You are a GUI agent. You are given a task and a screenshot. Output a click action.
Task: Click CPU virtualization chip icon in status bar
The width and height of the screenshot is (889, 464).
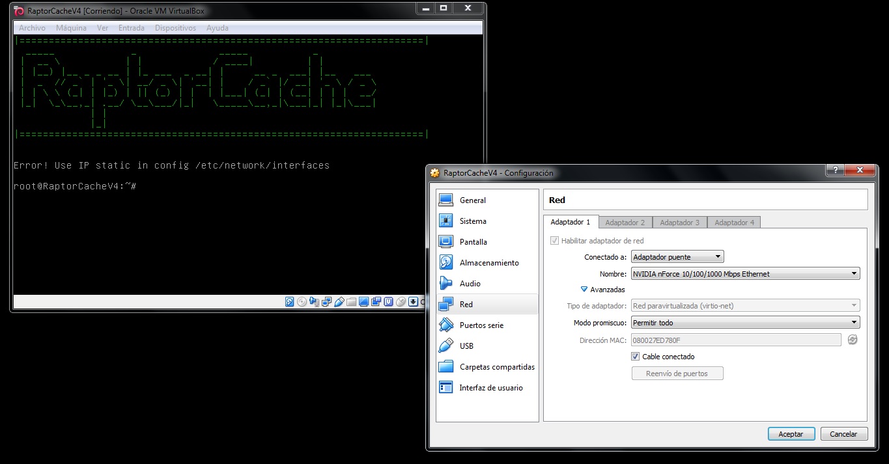click(388, 302)
